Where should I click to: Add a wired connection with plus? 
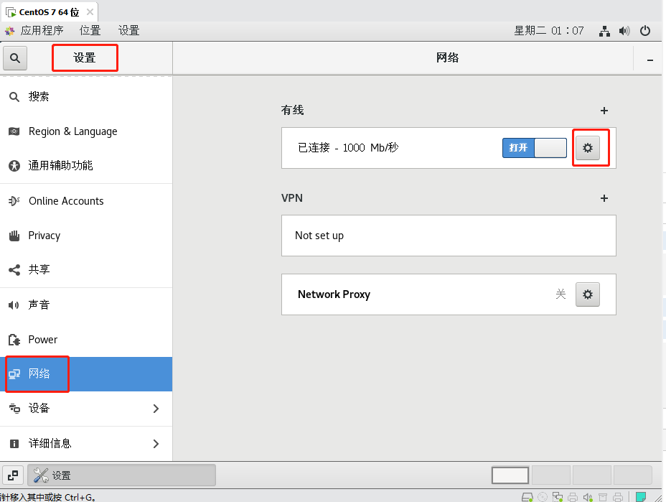coord(604,111)
